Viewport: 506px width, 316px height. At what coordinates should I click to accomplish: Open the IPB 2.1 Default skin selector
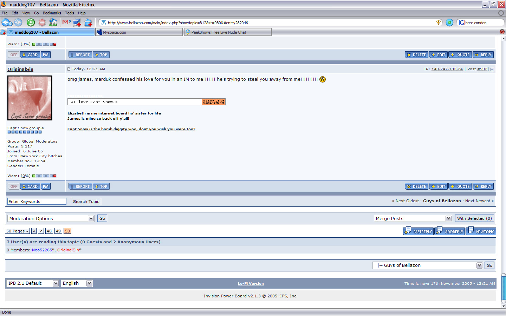coord(32,283)
